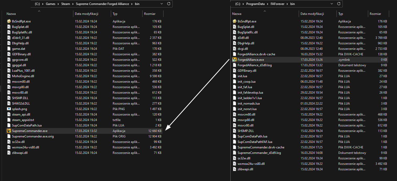Click the SupremeCommander_d3d9.log file icon
Screen dimensions: 397x181
(x=235, y=153)
